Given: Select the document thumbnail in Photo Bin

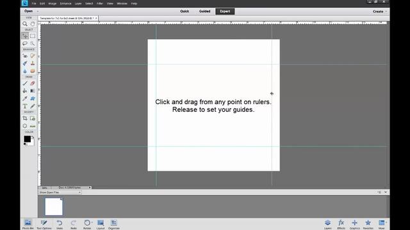Looking at the screenshot, I should tap(54, 206).
